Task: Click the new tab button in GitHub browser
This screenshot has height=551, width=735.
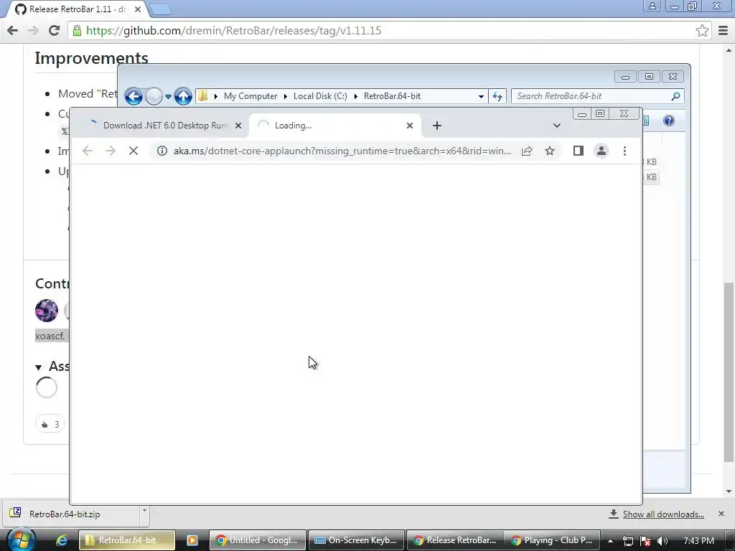Action: click(x=160, y=9)
